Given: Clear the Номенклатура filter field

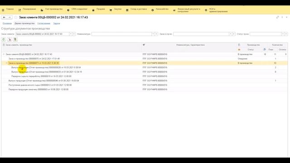Looking at the screenshot, I should [x=156, y=34].
